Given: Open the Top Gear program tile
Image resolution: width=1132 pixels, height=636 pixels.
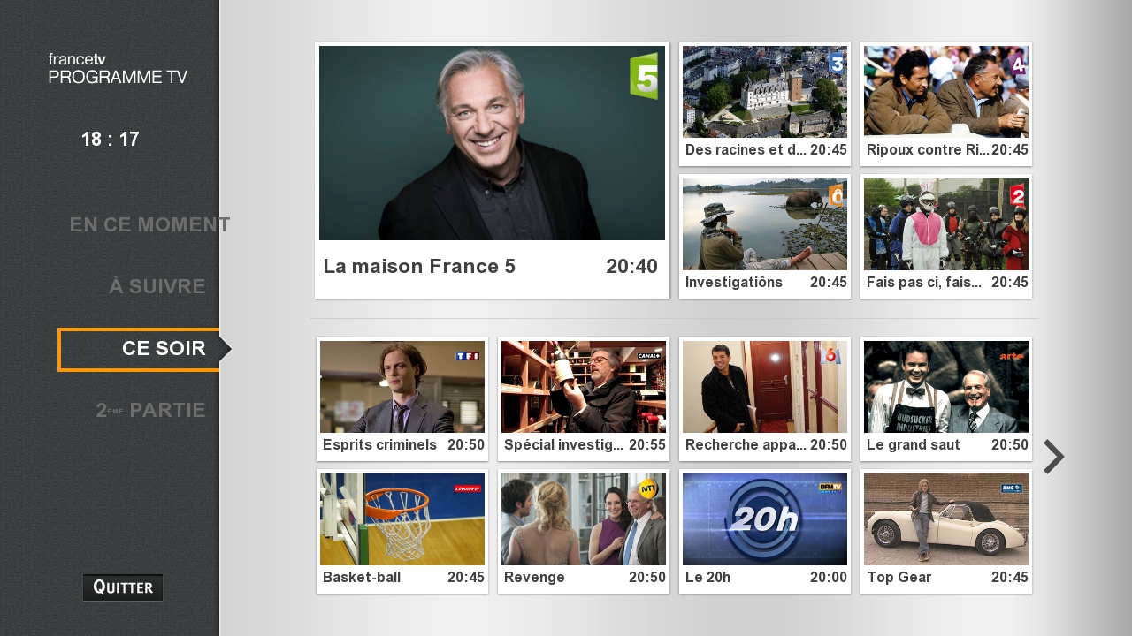Looking at the screenshot, I should pos(946,531).
